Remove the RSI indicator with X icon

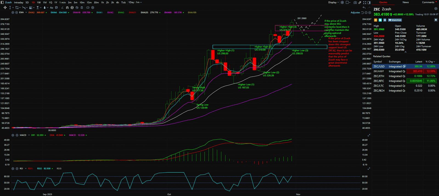click(x=16, y=169)
